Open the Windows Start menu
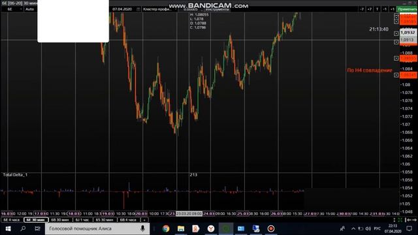Image resolution: width=418 pixels, height=235 pixels. tap(8, 228)
